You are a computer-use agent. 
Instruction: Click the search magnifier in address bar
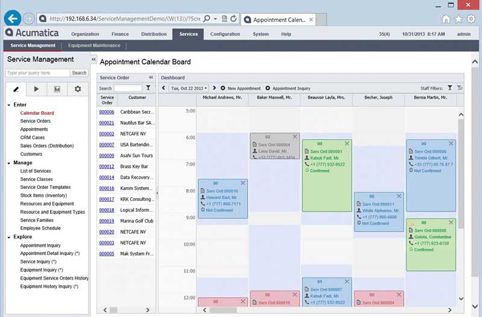pyautogui.click(x=207, y=19)
